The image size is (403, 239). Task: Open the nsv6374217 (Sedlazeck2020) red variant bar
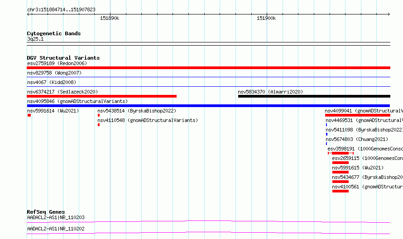click(101, 96)
